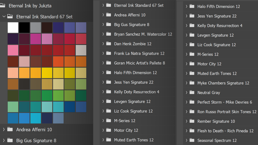Select the Eternal Ink by Jukzta label
Screen dimensions: 258x145
point(30,6)
